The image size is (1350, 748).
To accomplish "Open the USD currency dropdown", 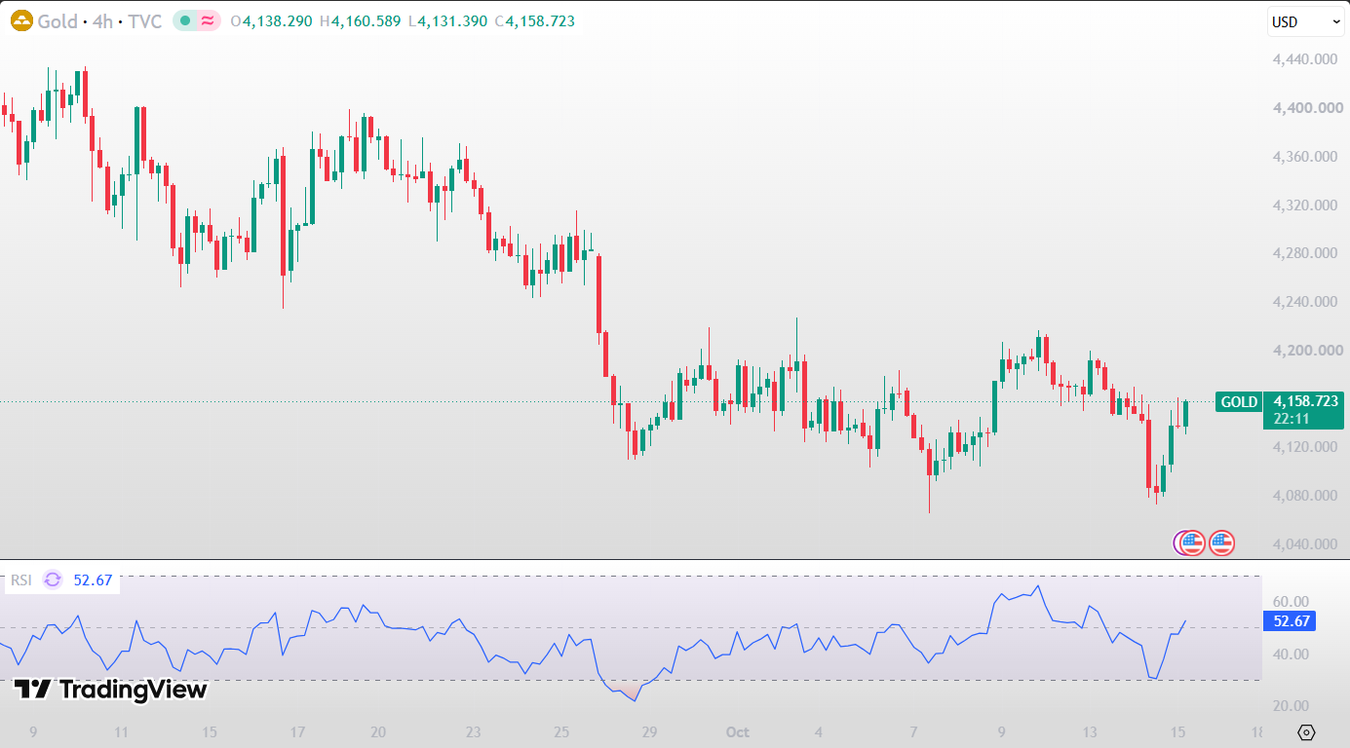I will tap(1305, 21).
